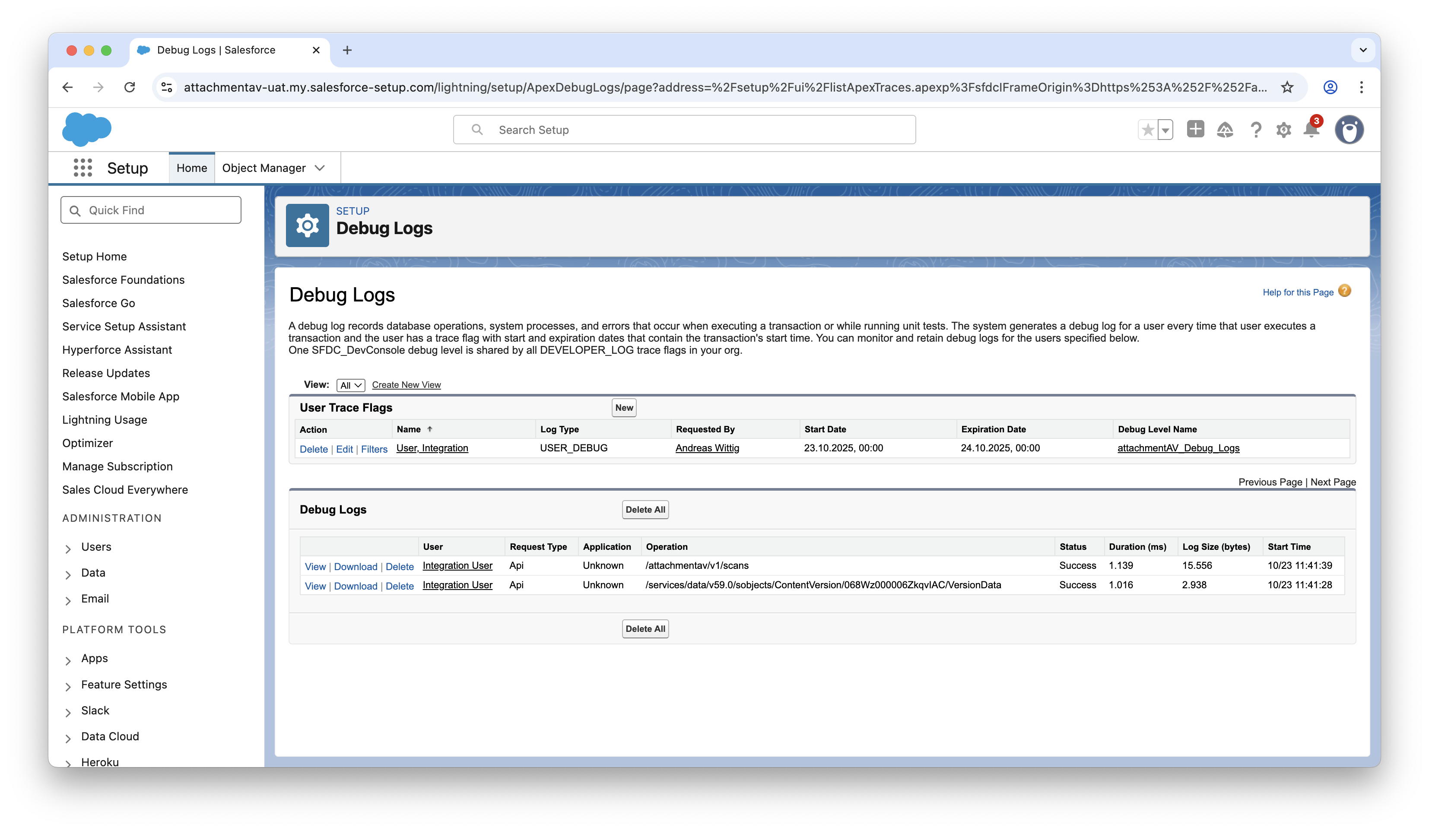The image size is (1429, 831).
Task: Click the Trailhead guidance center icon
Action: (1225, 130)
